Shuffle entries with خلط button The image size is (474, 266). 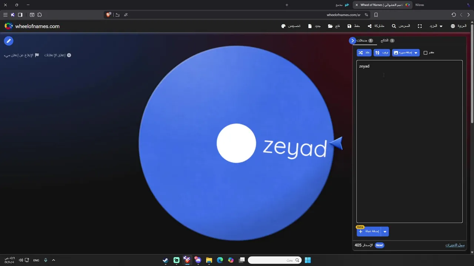364,53
